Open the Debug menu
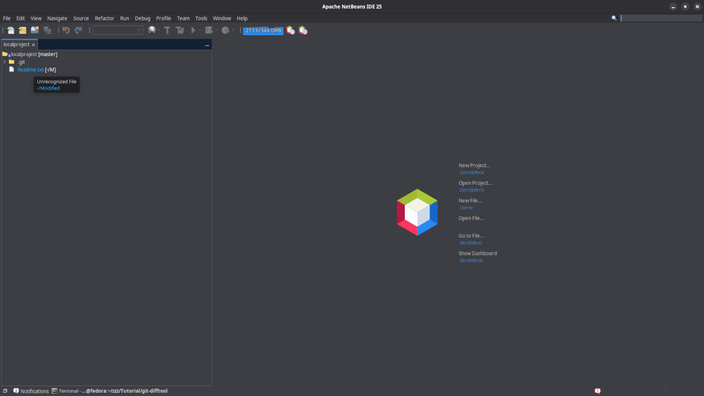Viewport: 704px width, 396px height. pos(142,18)
